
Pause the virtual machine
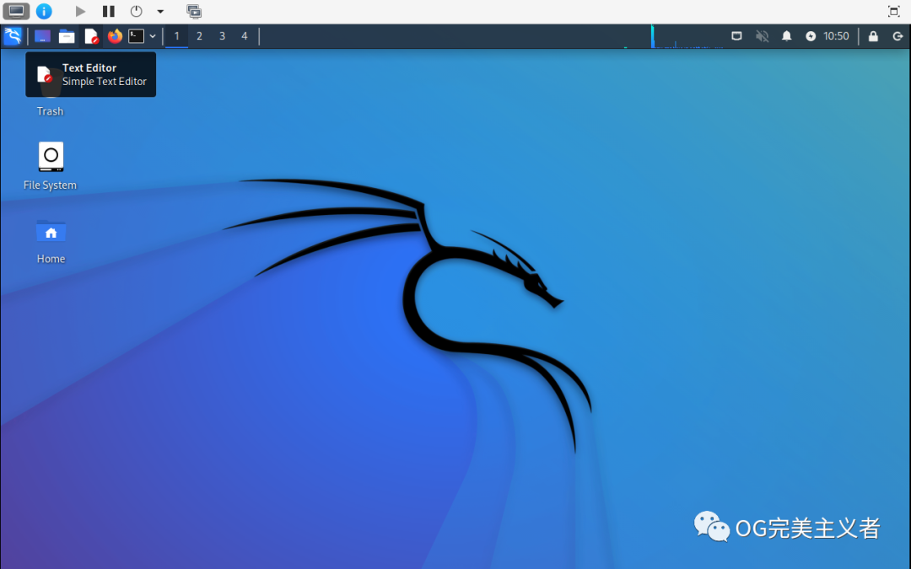109,11
